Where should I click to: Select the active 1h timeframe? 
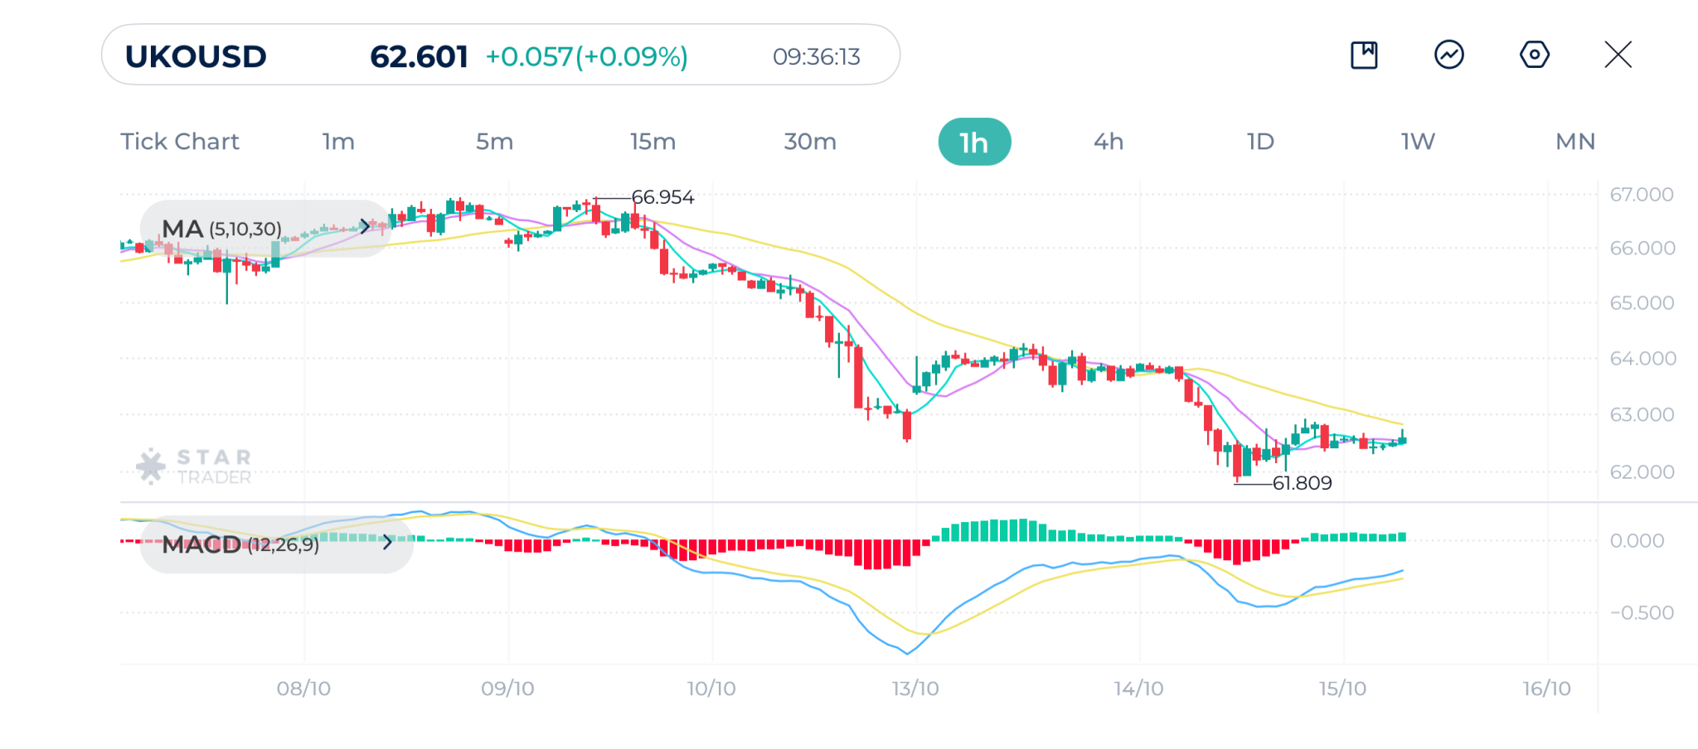tap(974, 142)
